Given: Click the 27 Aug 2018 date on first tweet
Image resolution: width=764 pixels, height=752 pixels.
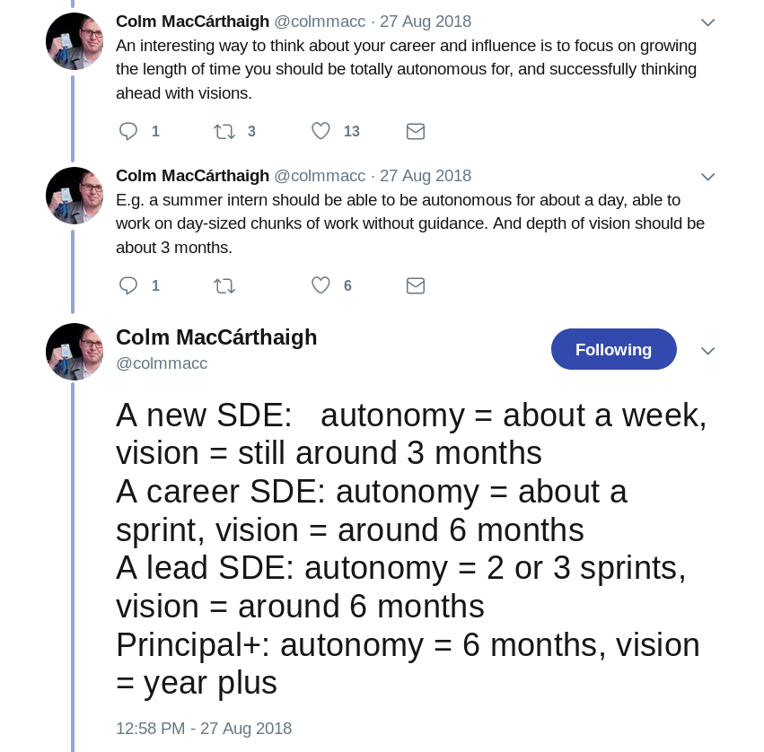Looking at the screenshot, I should tap(426, 22).
